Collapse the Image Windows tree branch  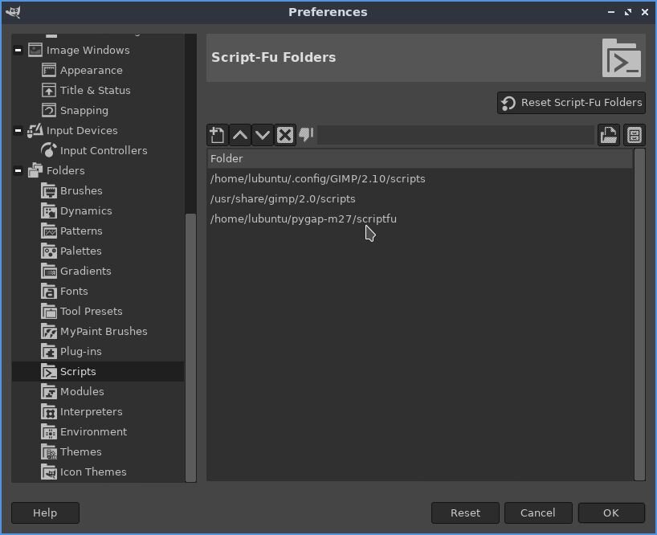[x=18, y=51]
